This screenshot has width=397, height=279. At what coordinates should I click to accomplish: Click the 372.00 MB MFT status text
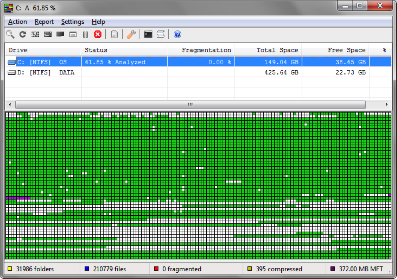(x=361, y=269)
